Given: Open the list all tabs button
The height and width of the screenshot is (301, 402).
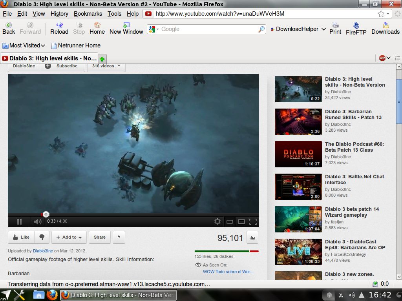Looking at the screenshot, I should click(x=397, y=58).
